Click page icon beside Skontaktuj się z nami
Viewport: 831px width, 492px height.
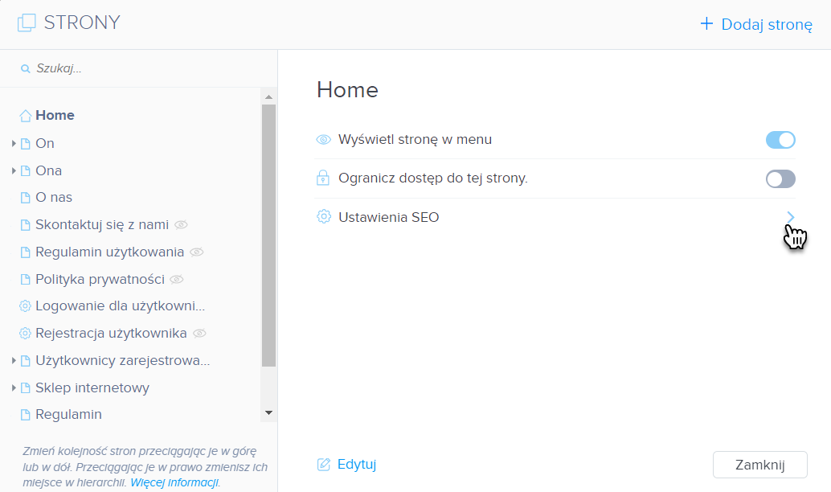click(26, 225)
